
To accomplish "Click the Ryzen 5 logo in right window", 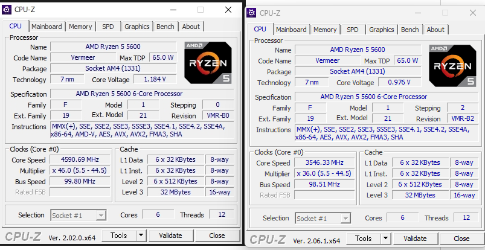I will coord(452,66).
